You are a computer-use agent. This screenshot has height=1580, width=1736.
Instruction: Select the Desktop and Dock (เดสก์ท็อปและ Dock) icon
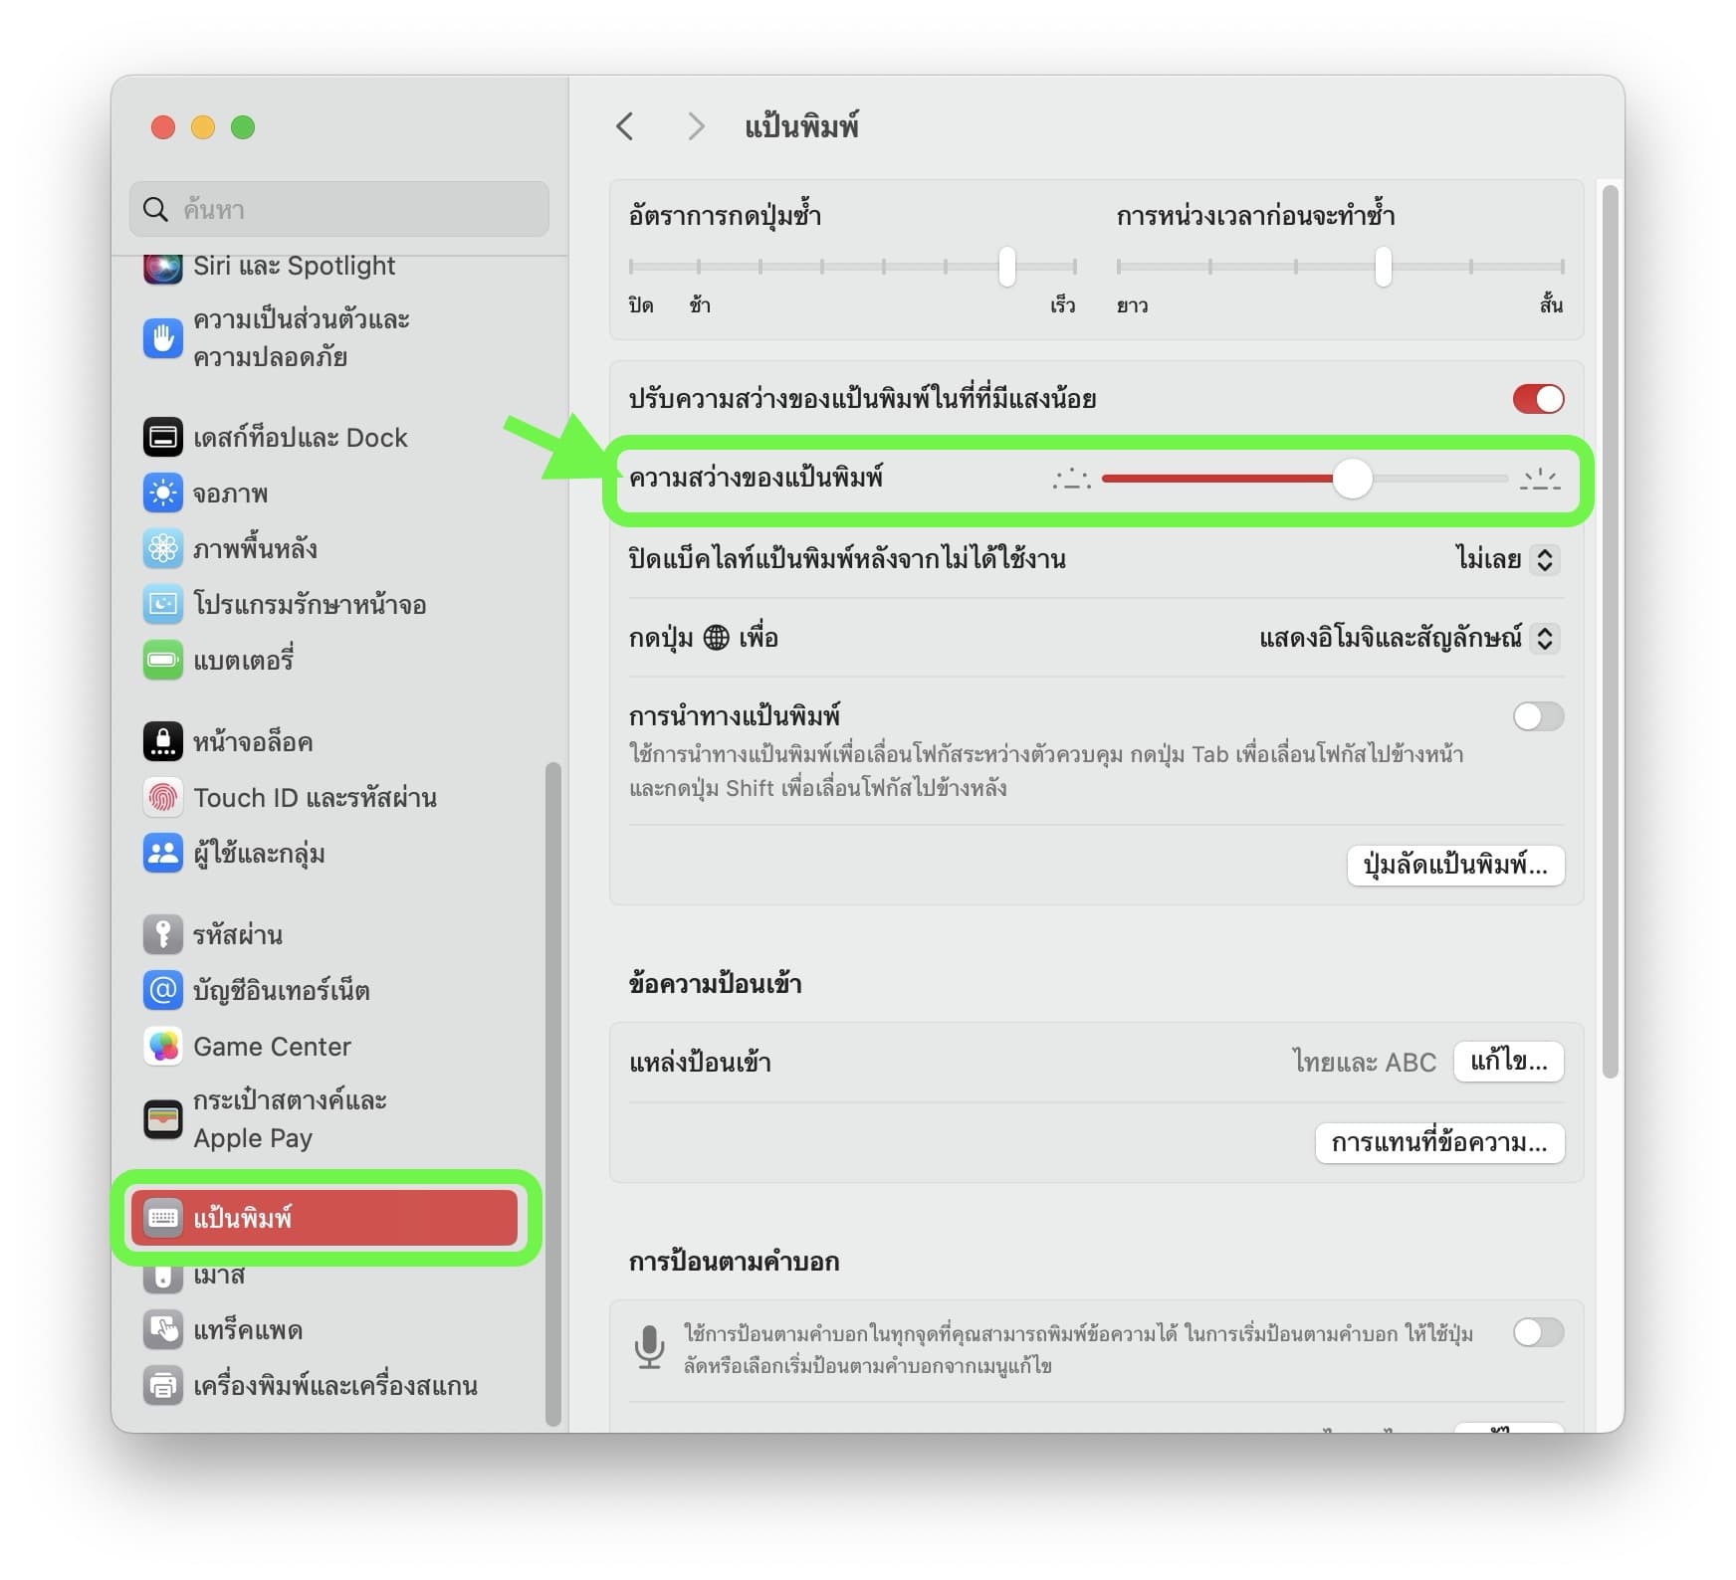click(162, 437)
